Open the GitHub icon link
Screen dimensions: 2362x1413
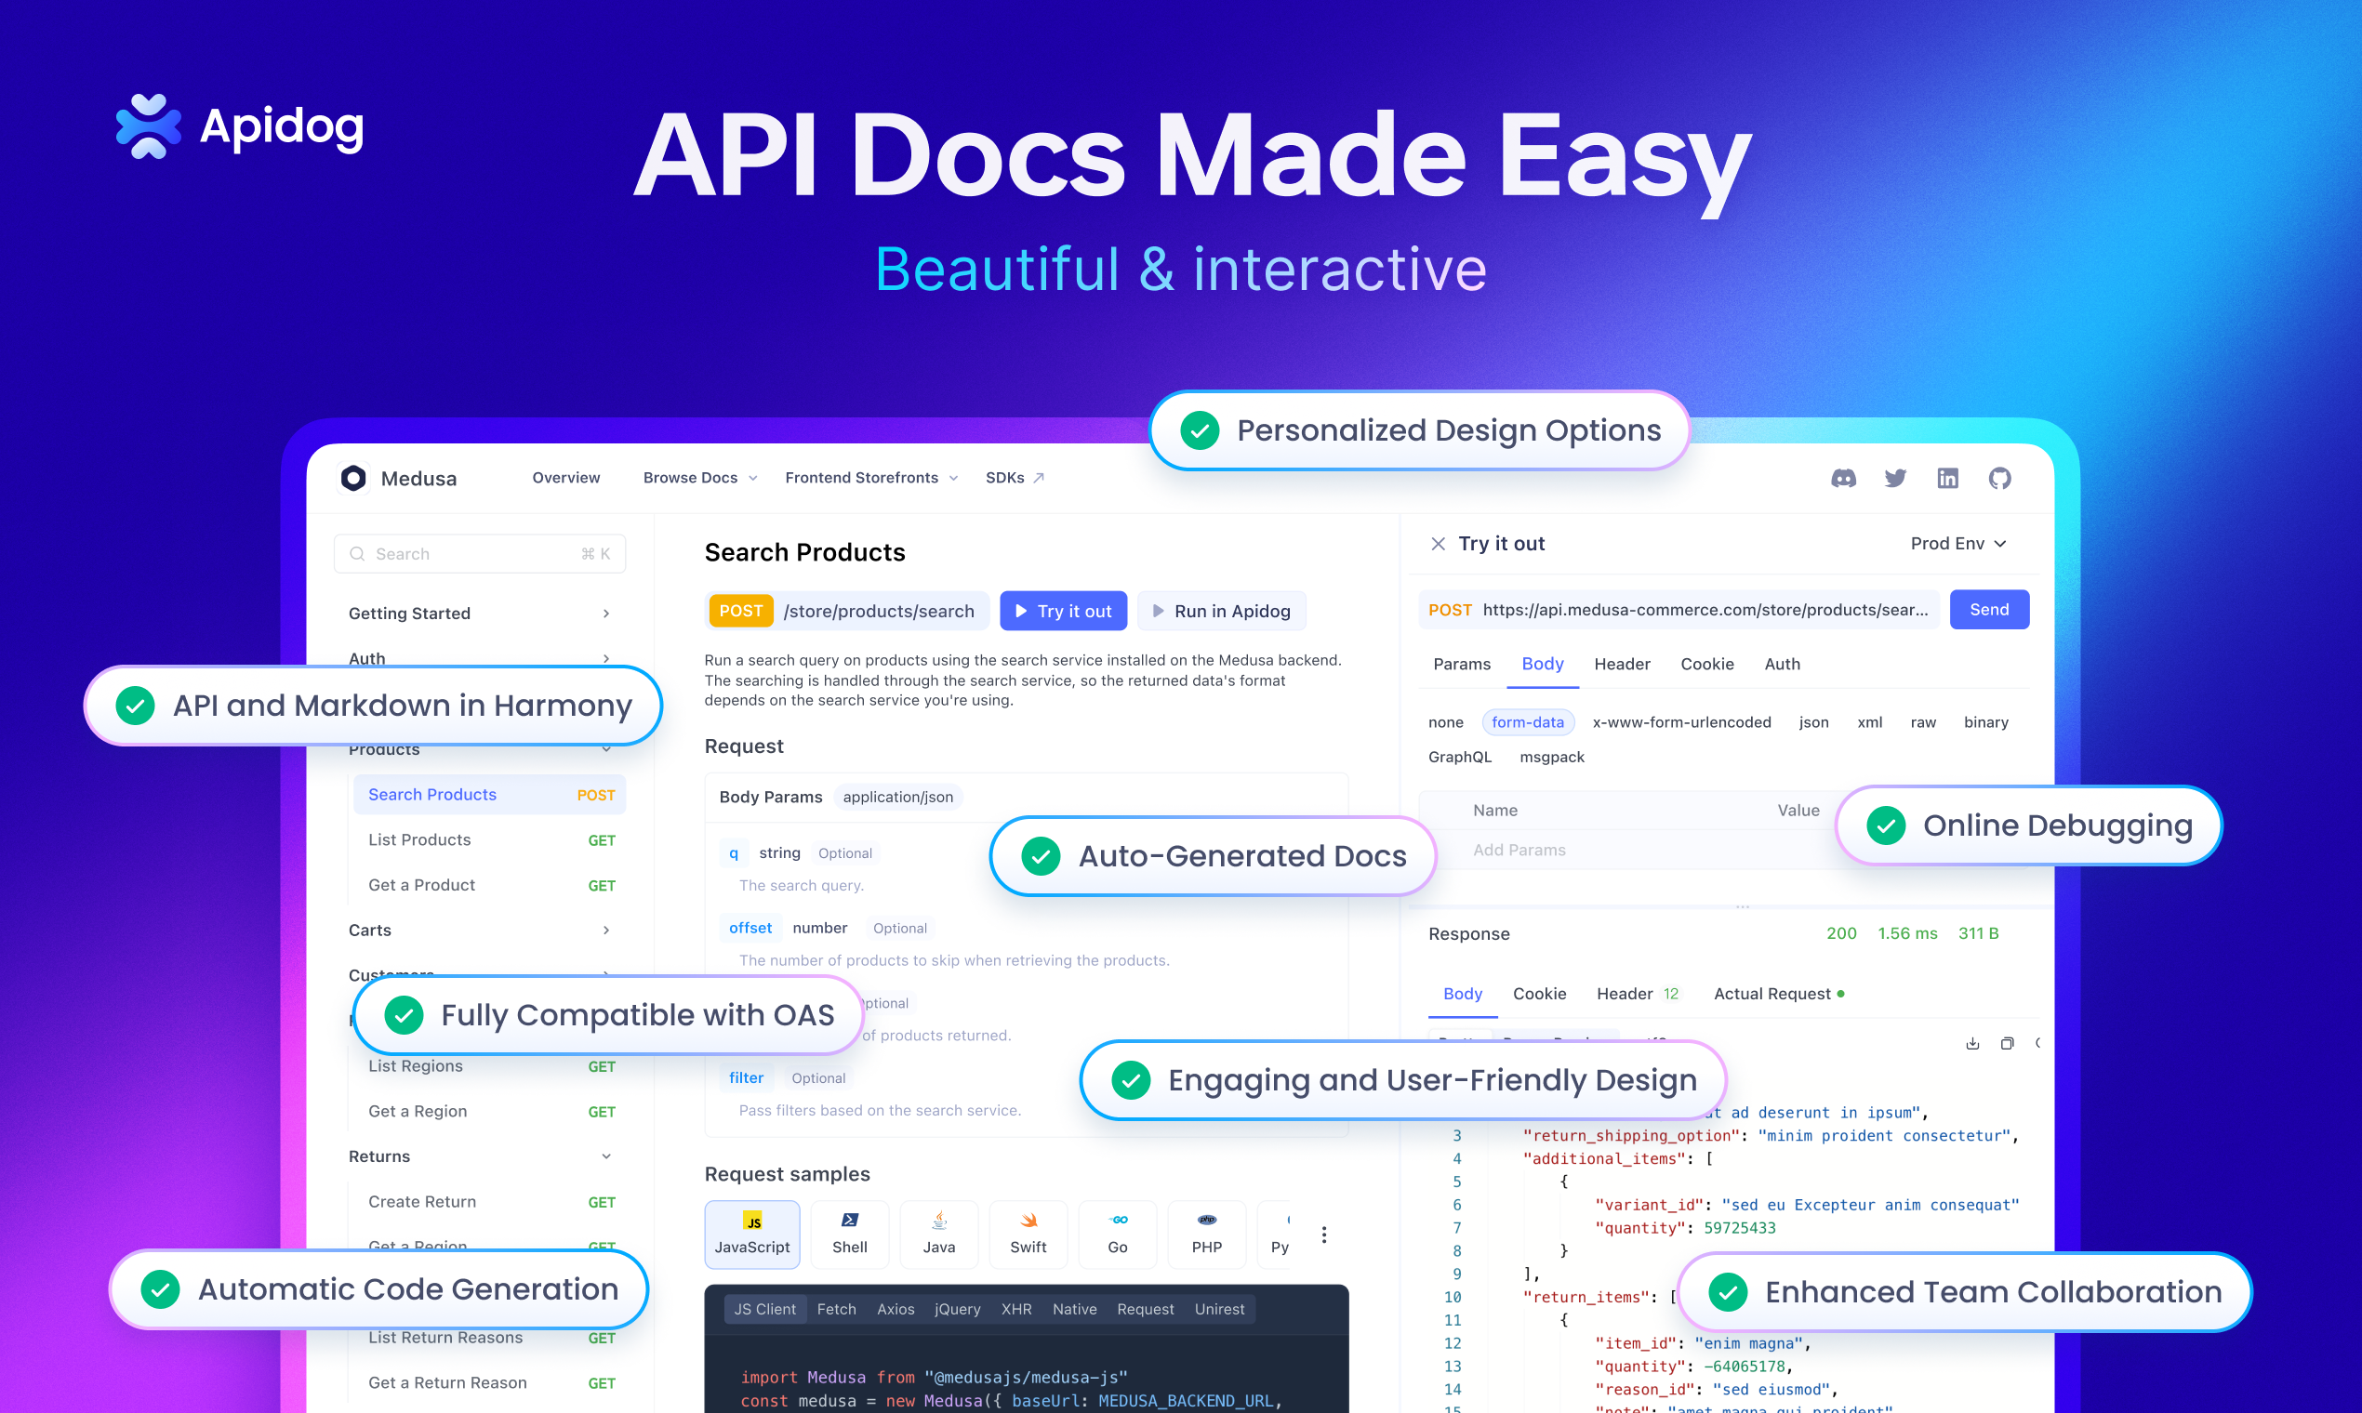click(x=2000, y=478)
